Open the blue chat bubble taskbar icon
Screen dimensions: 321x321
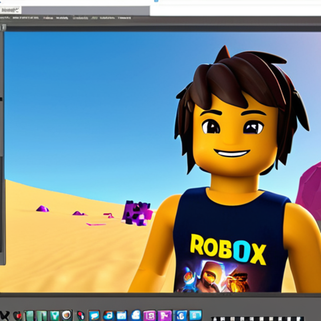tap(94, 315)
